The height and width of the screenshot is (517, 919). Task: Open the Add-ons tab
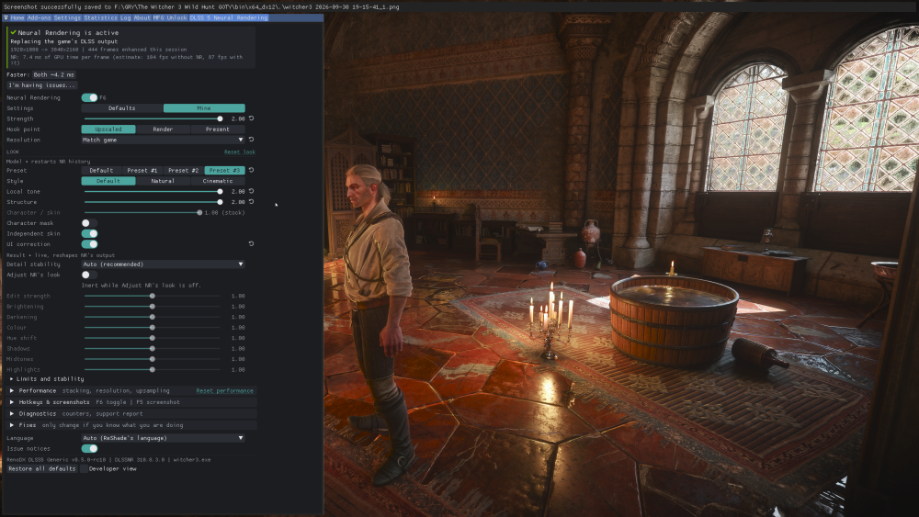(40, 18)
